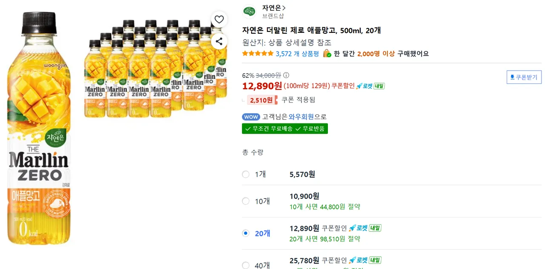Download coupon with 쿠폰받기 button
Screen dimensions: 545x269
click(x=524, y=77)
